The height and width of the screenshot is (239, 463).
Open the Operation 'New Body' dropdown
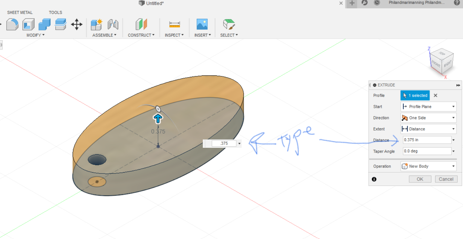point(453,166)
